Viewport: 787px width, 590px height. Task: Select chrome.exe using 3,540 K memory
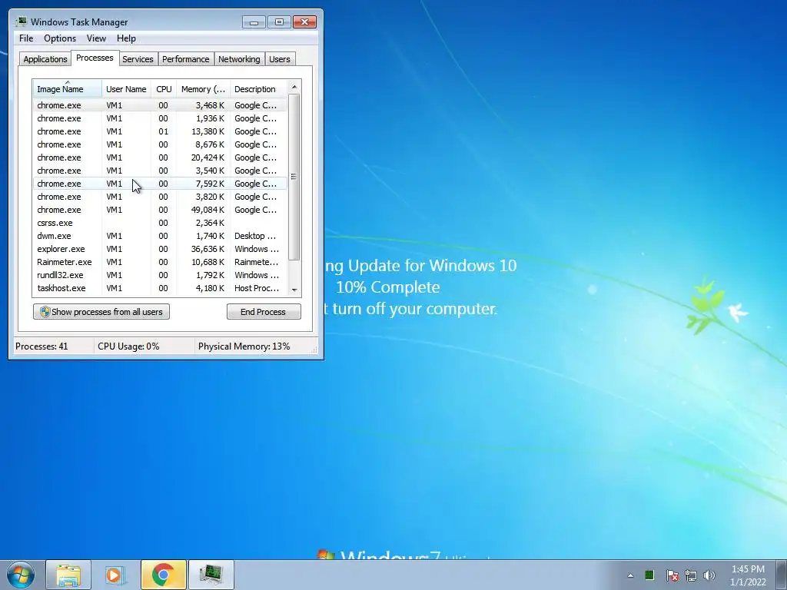pyautogui.click(x=160, y=171)
